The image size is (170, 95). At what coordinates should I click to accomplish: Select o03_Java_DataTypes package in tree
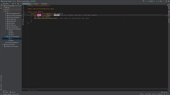coord(14,17)
